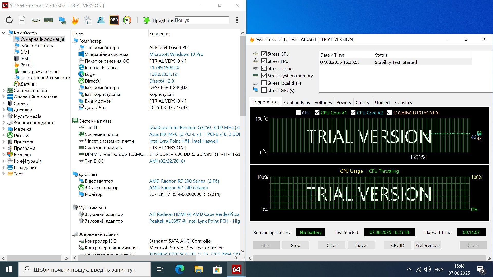Click the memory module toolbar icon
Viewport: 493px width, 277px height.
pos(49,20)
